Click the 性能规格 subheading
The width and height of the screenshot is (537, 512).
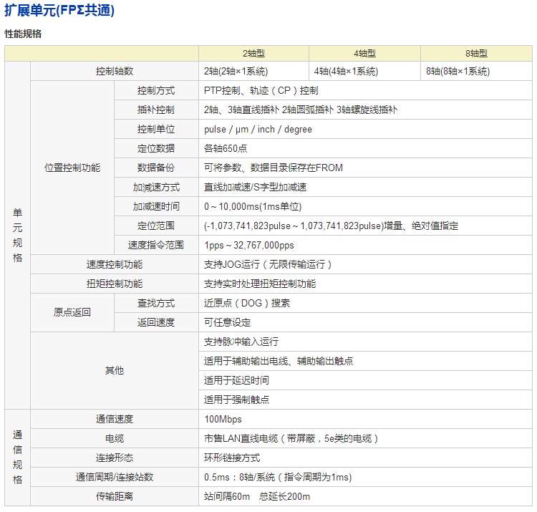[x=23, y=34]
